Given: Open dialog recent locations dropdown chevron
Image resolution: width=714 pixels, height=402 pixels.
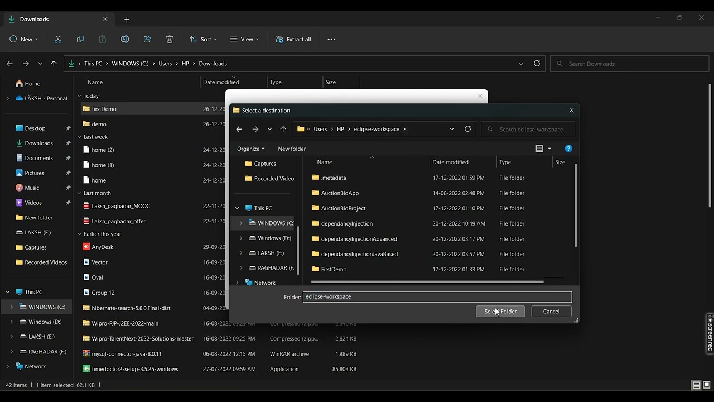Looking at the screenshot, I should pos(269,129).
